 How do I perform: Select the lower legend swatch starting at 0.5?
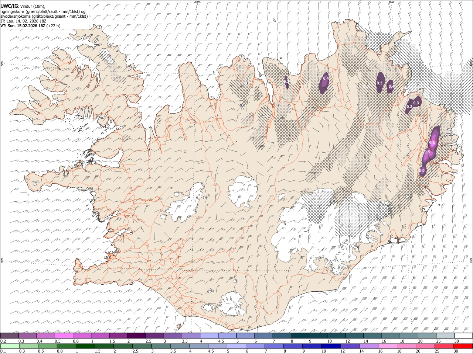click(47, 346)
